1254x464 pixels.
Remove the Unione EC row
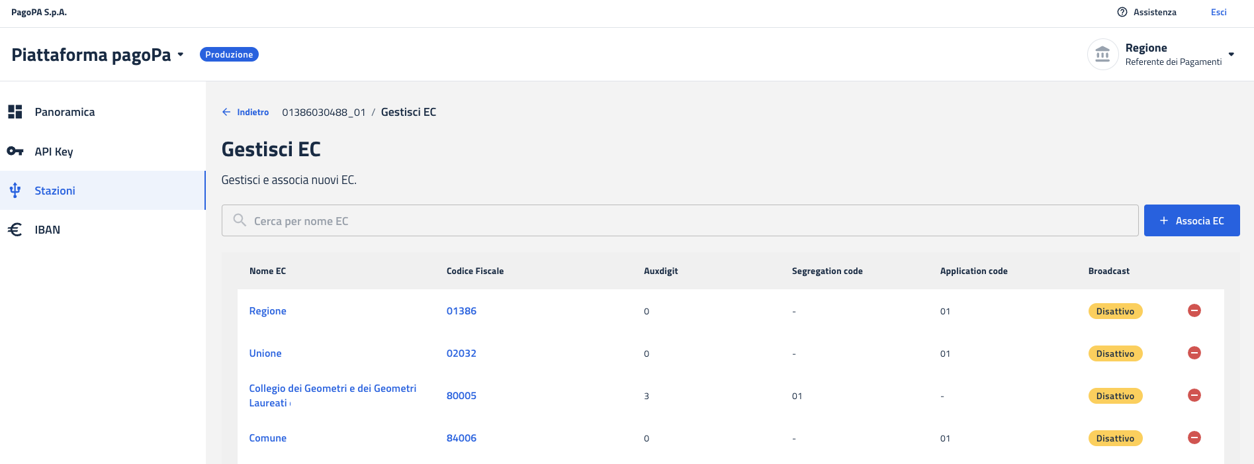tap(1194, 353)
